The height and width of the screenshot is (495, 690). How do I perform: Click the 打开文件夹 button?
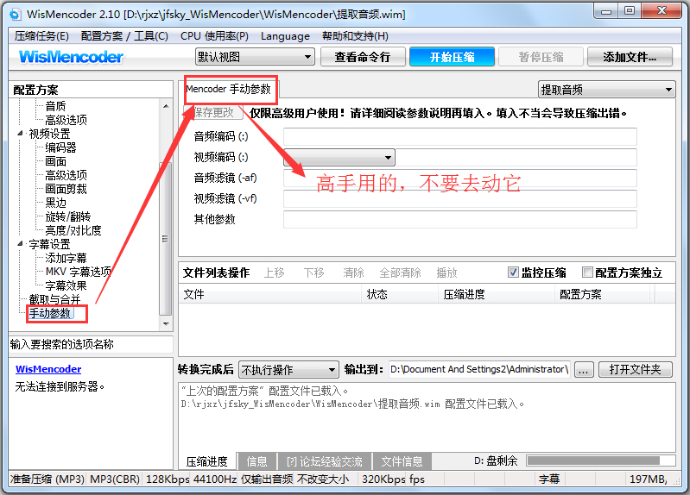click(635, 370)
